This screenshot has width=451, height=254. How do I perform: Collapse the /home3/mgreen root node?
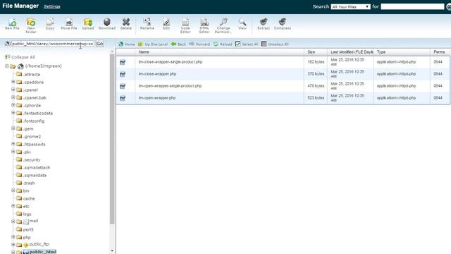click(x=6, y=66)
